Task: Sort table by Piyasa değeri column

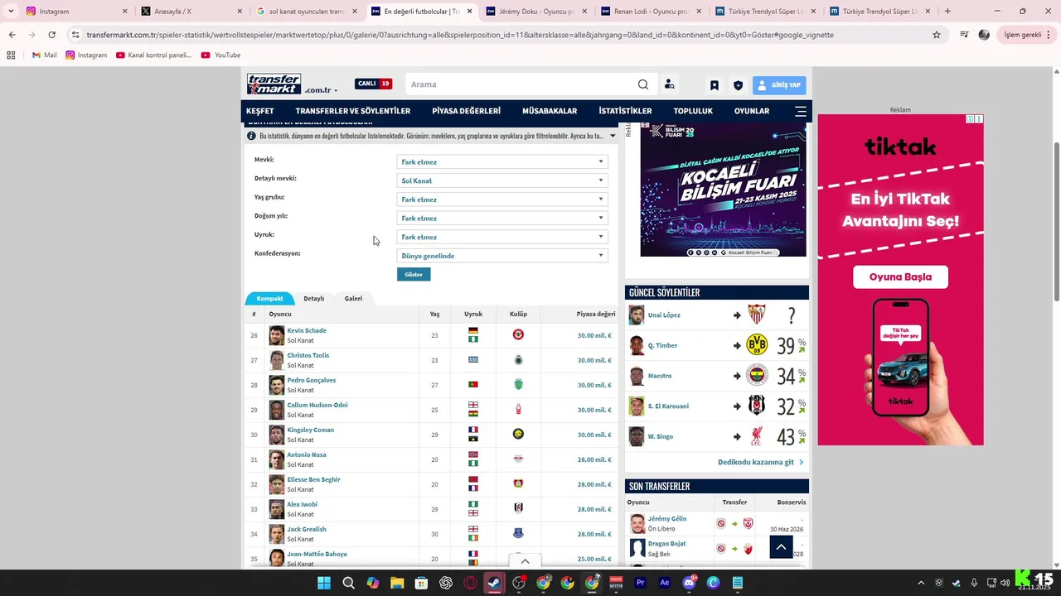Action: point(595,314)
